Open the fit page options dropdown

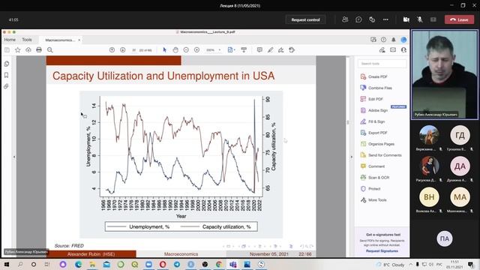click(x=232, y=50)
